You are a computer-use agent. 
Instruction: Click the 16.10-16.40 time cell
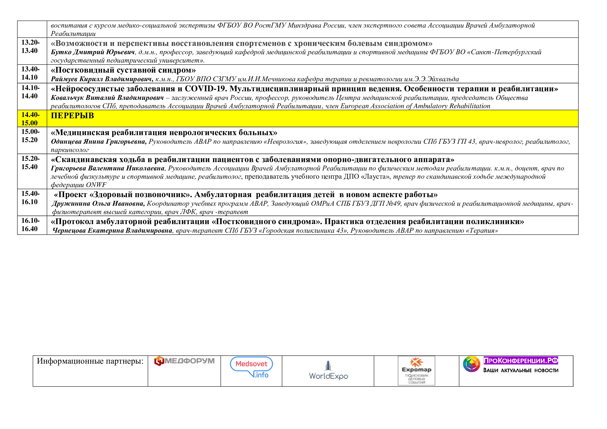pos(31,225)
